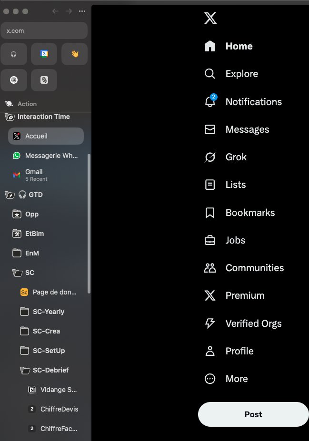Click the blue notifications badge showing 2
Viewport: 309px width, 441px height.
click(214, 97)
